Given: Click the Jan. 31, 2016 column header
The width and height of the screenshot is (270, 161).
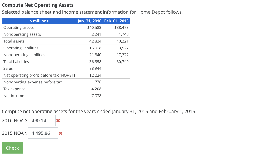Looking at the screenshot, I should pos(89,21).
